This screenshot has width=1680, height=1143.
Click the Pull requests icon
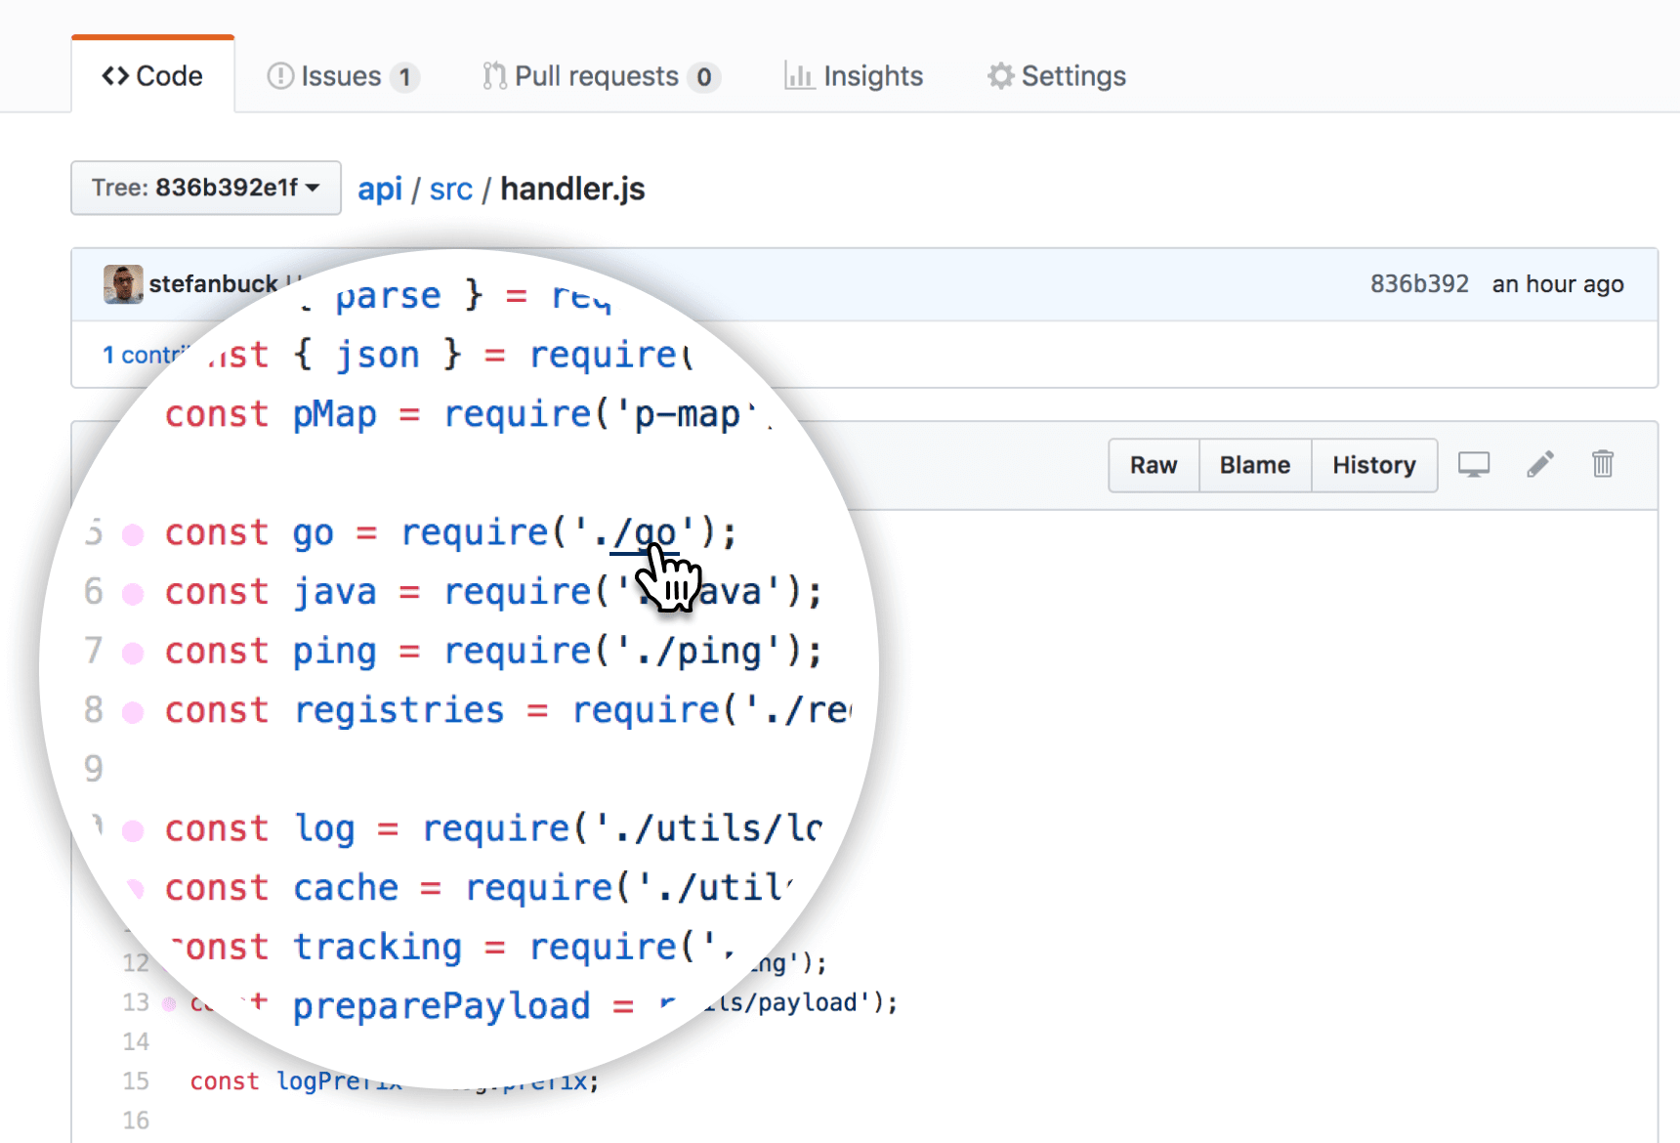coord(494,76)
